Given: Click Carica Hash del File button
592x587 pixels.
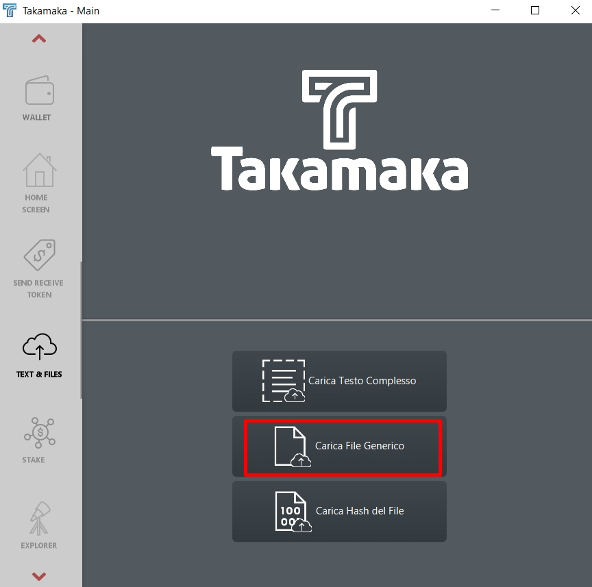Looking at the screenshot, I should (x=339, y=511).
